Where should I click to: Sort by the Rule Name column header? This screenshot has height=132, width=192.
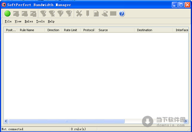(x=31, y=30)
